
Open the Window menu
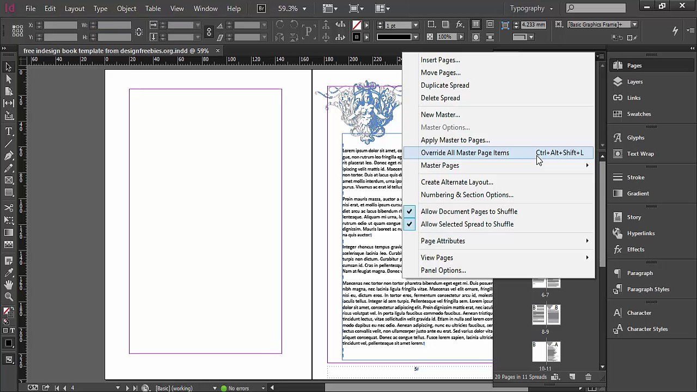206,8
